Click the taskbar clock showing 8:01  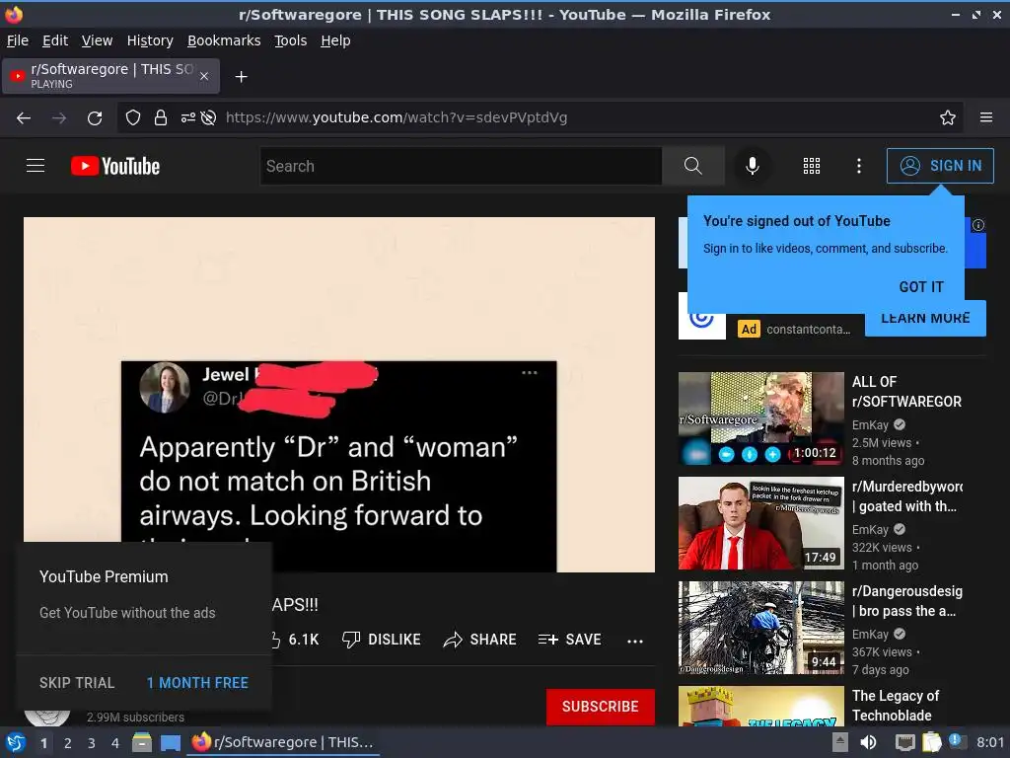(990, 742)
